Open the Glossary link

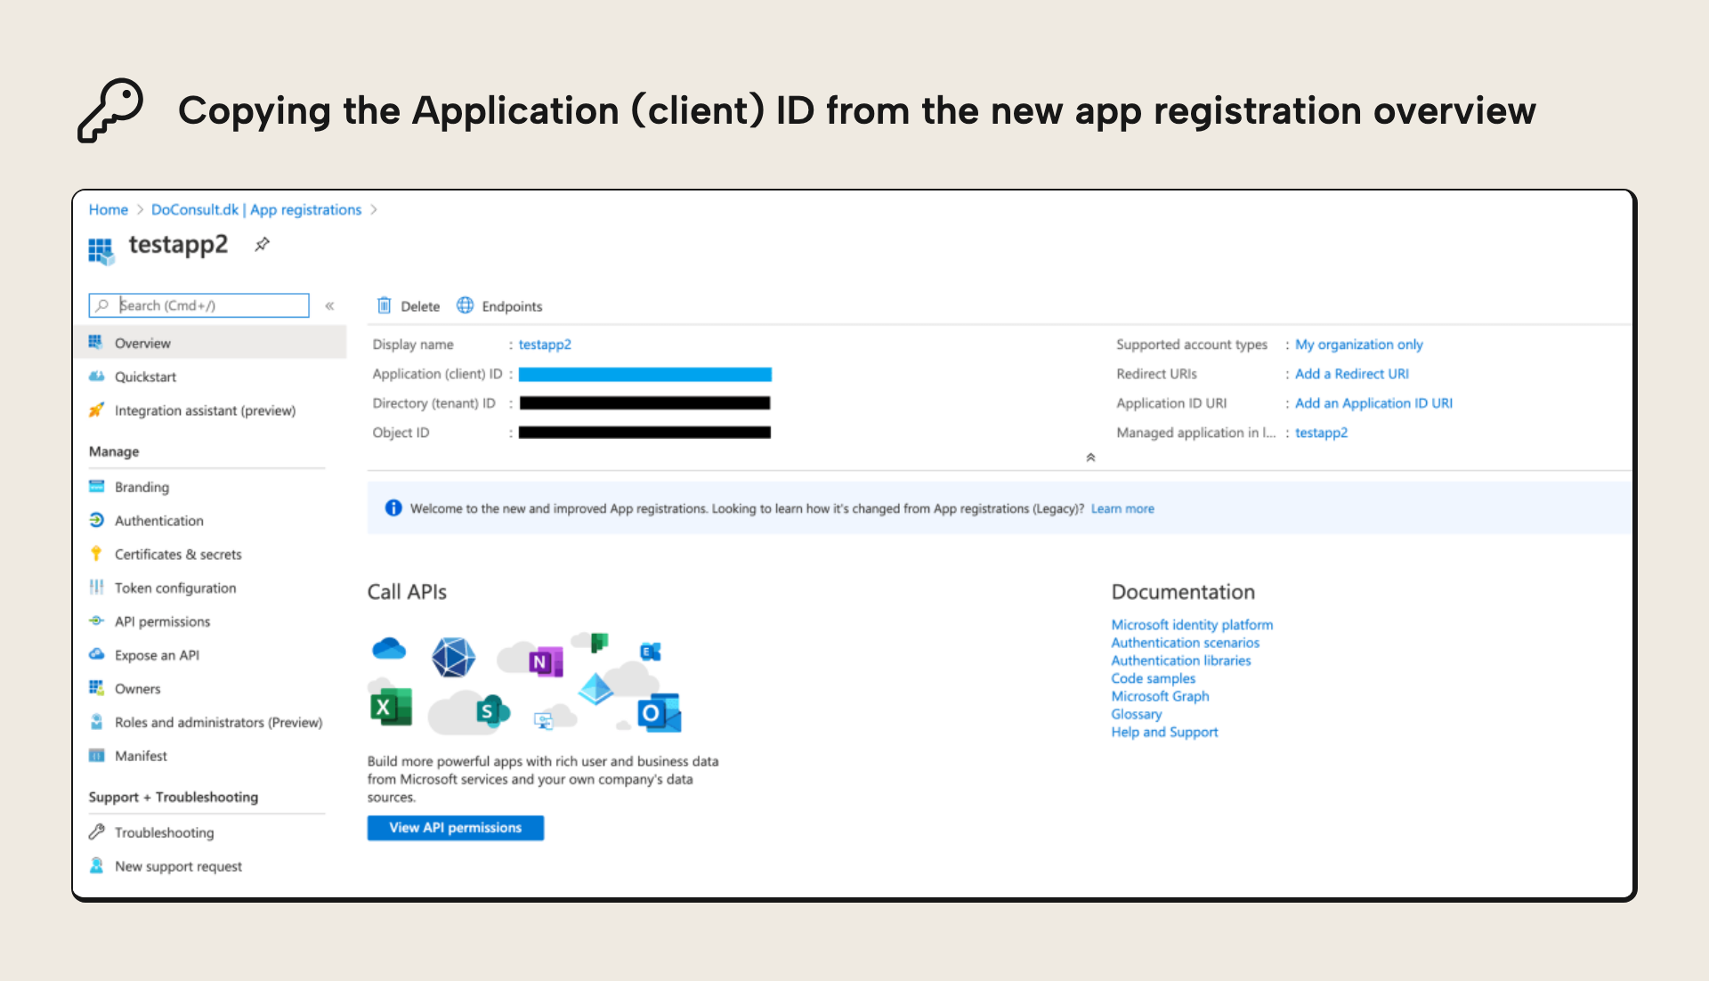tap(1136, 714)
